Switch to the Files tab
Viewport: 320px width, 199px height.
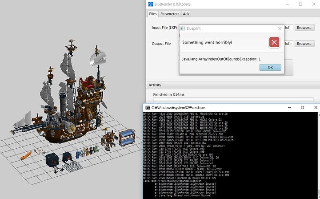pos(153,14)
